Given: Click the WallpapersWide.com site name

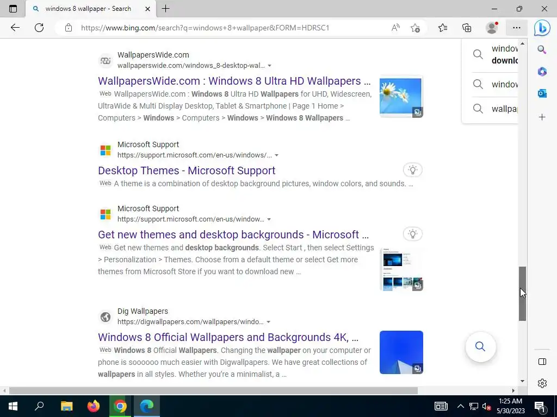Looking at the screenshot, I should 153,55.
